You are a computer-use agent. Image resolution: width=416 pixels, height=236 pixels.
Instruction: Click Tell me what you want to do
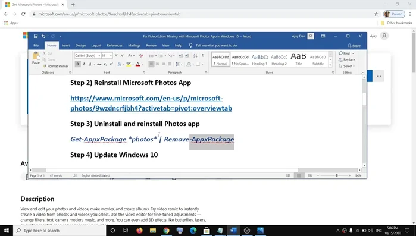point(216,45)
